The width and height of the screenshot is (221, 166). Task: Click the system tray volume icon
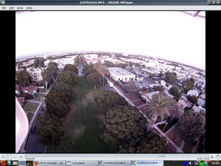coord(190,163)
